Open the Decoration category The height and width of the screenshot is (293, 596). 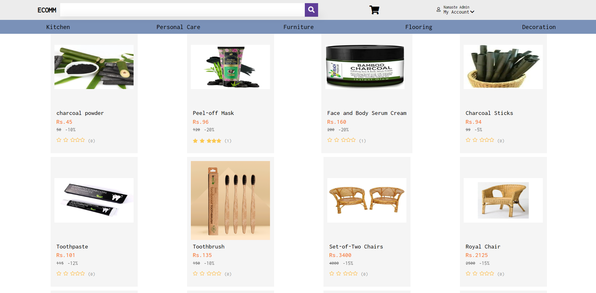coord(539,27)
